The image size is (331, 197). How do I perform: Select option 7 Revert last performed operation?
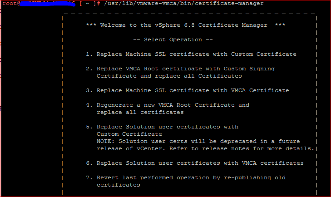point(185,177)
